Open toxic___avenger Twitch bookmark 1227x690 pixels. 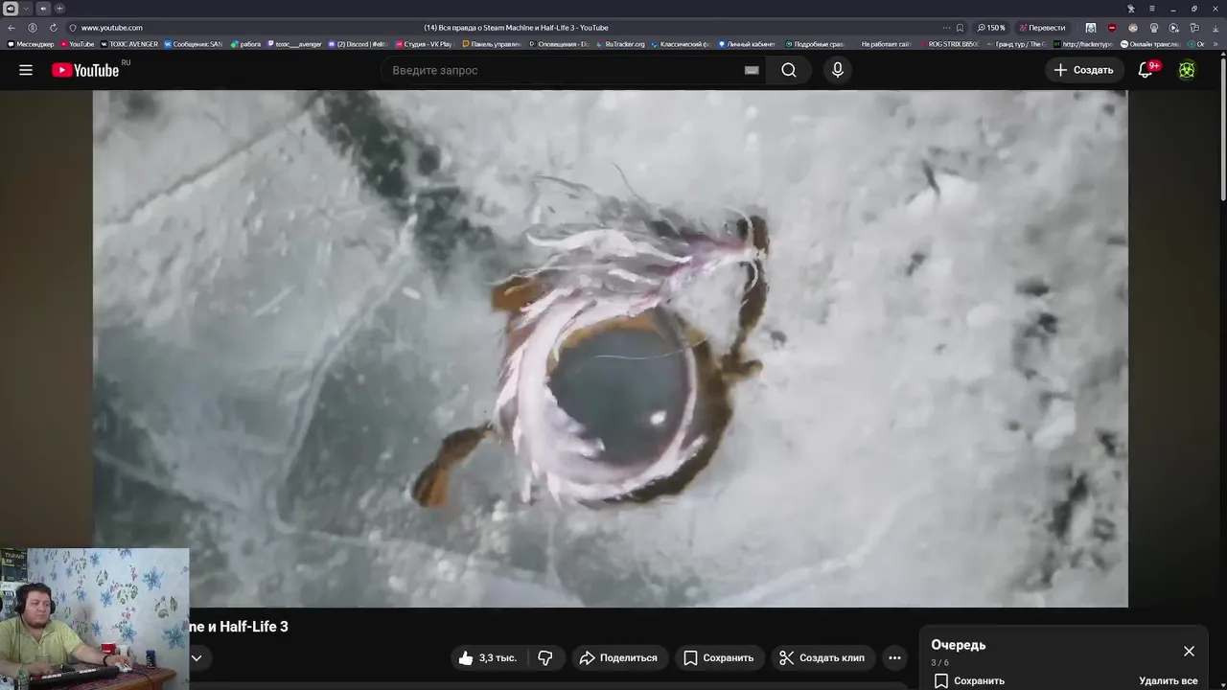(x=294, y=44)
